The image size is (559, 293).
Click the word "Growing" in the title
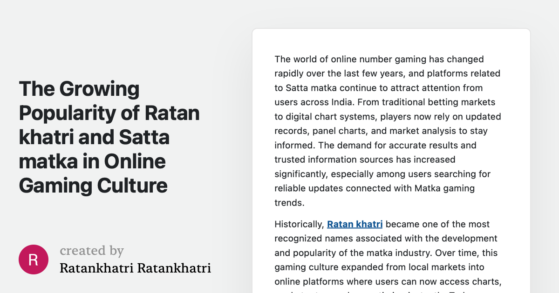pos(99,89)
